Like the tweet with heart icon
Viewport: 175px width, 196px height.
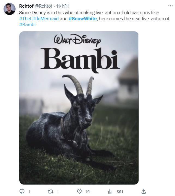tap(79, 191)
